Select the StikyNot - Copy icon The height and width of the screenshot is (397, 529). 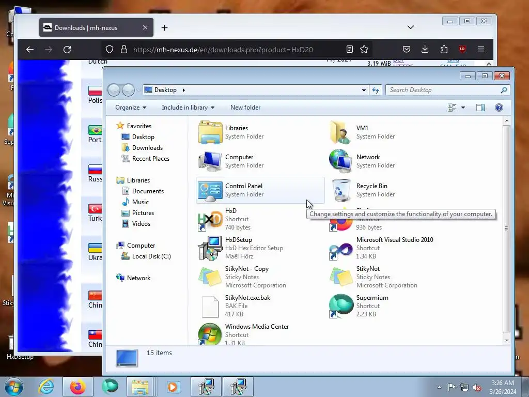pyautogui.click(x=210, y=277)
